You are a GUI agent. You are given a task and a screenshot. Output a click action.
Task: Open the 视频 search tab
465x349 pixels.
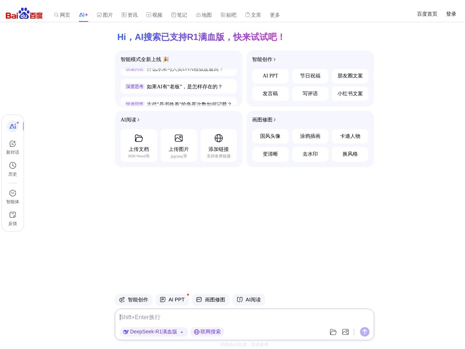point(154,15)
